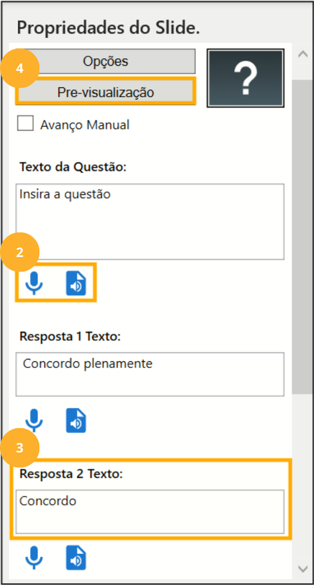Click the vertical scrollbar thumb
The image size is (314, 585).
pos(302,235)
